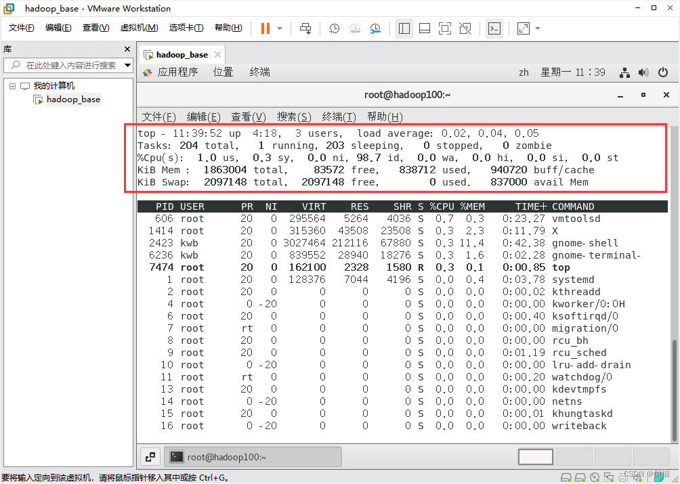The image size is (680, 484).
Task: Pause the virtual machine with the orange pause button
Action: [x=265, y=28]
